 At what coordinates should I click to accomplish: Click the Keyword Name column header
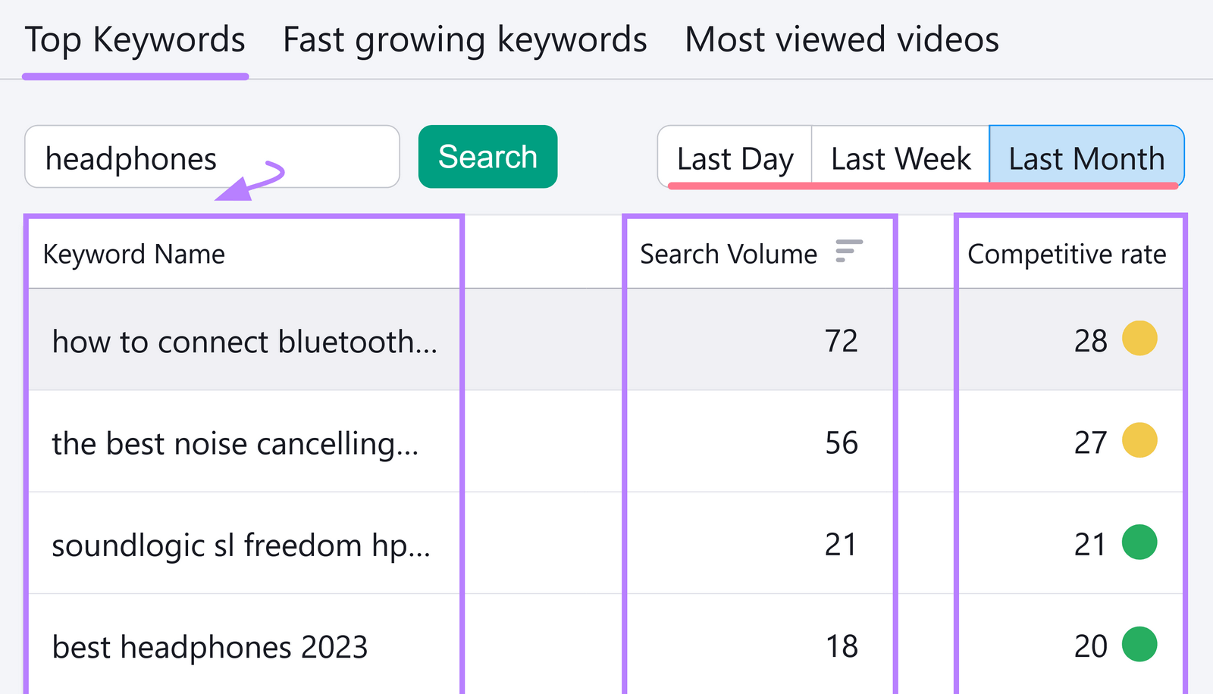click(x=134, y=254)
